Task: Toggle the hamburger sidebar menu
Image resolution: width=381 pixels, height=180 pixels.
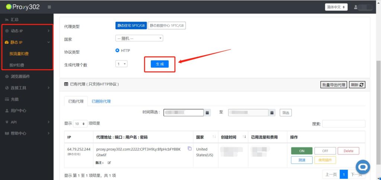Action: [49, 7]
